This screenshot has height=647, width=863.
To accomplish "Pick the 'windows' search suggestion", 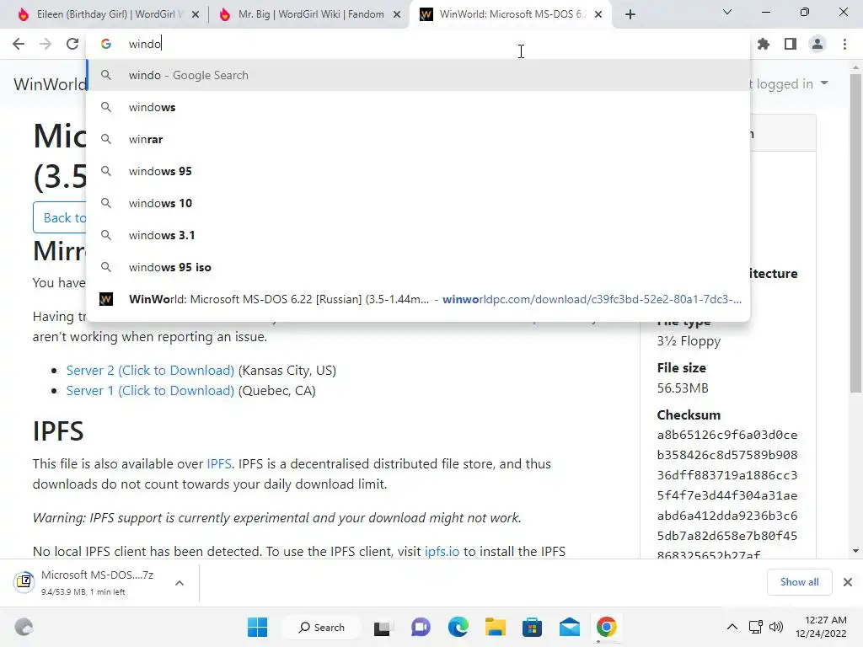I will (x=418, y=107).
